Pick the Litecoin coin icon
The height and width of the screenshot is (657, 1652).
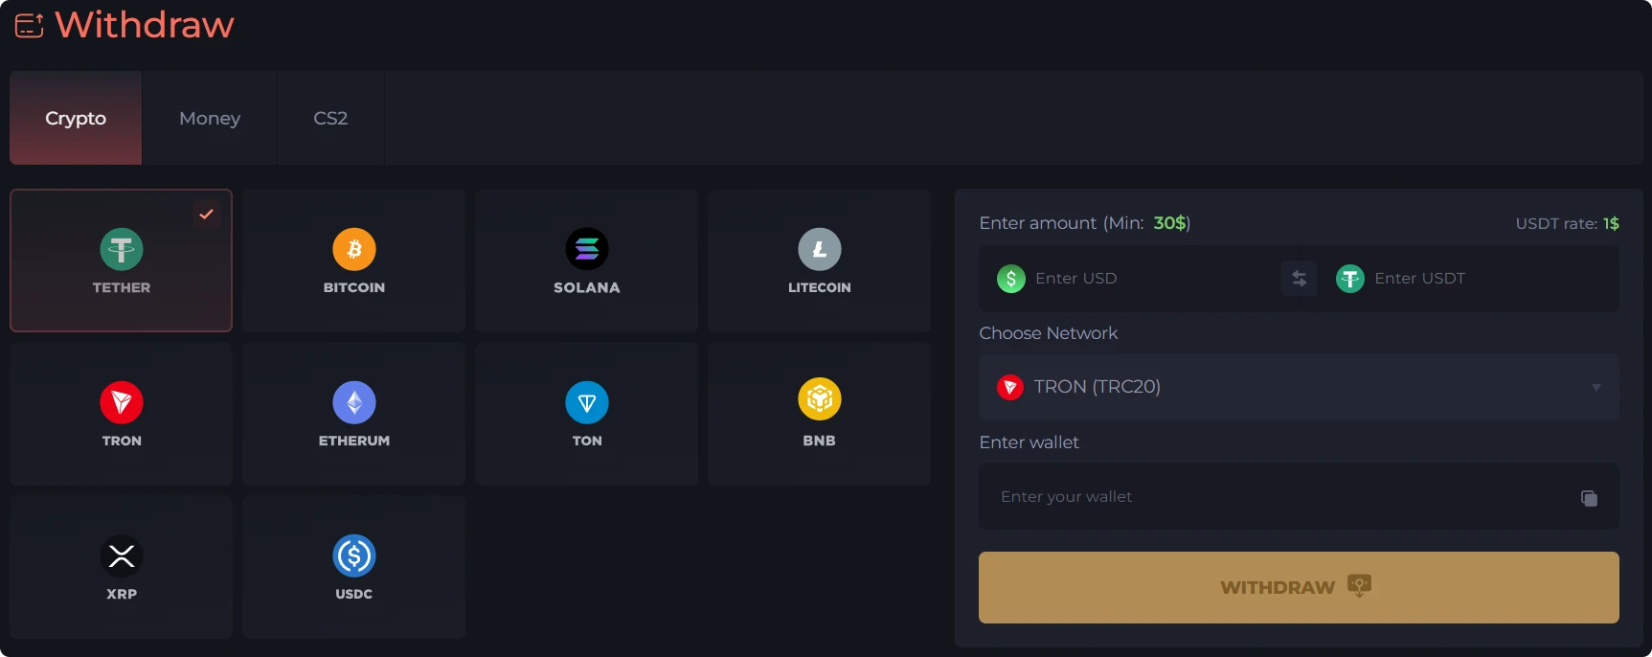click(820, 249)
